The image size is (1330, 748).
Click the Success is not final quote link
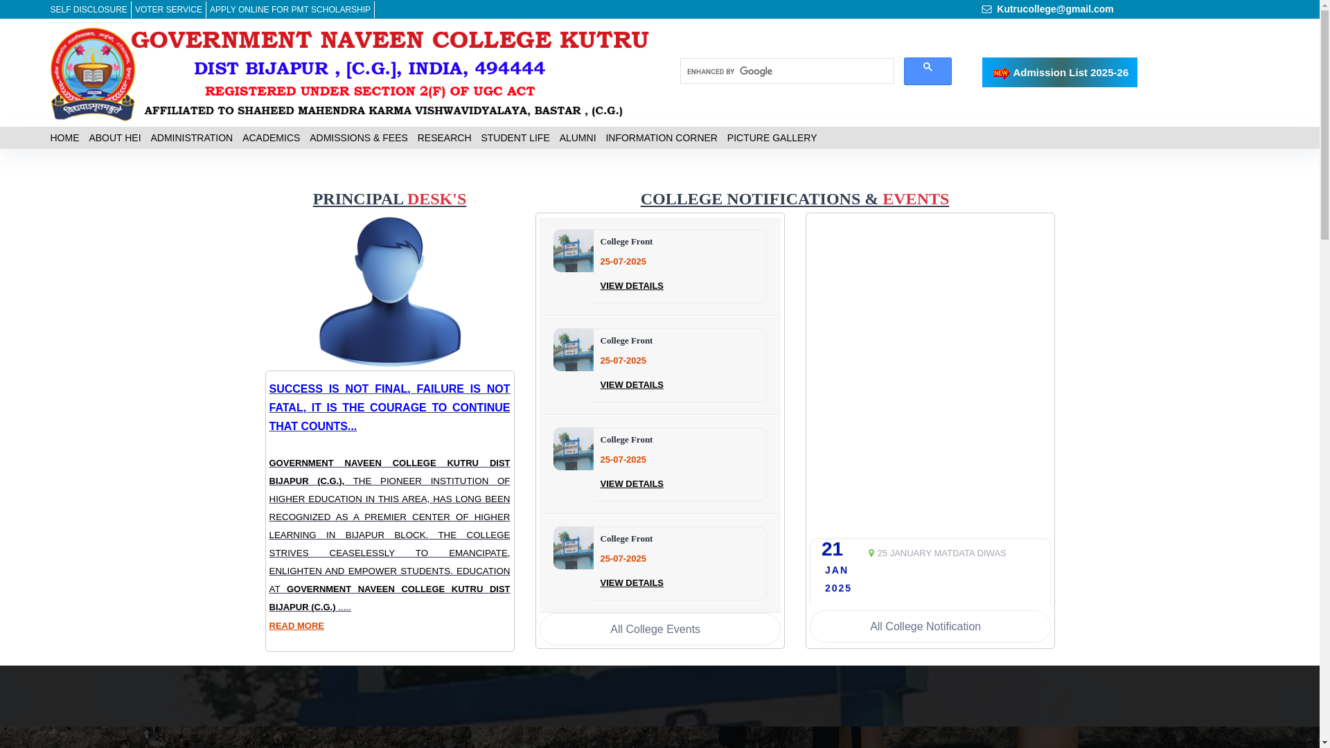(x=389, y=408)
